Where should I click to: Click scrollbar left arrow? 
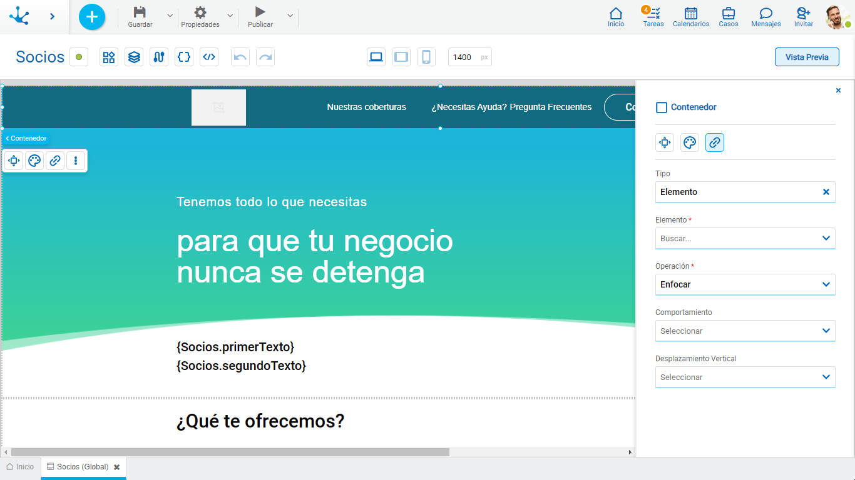[6, 452]
